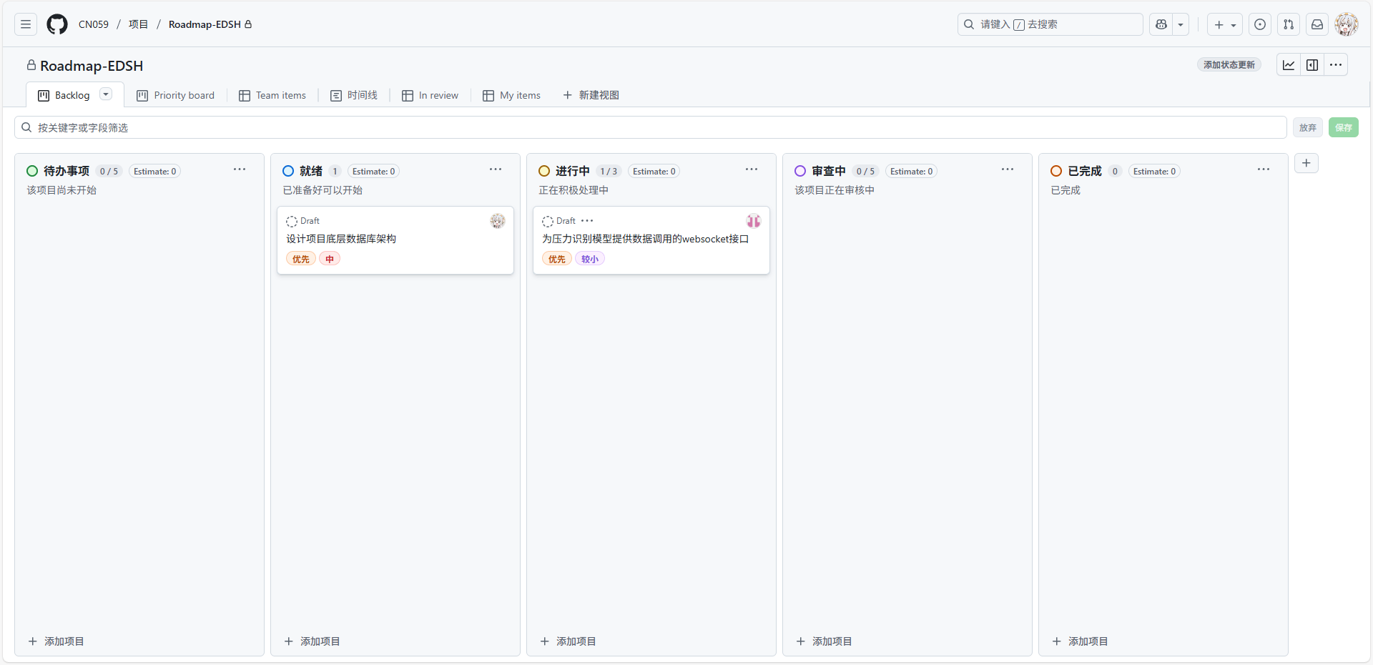Expand the create new plus dropdown
Viewport: 1373px width, 665px height.
(1225, 24)
